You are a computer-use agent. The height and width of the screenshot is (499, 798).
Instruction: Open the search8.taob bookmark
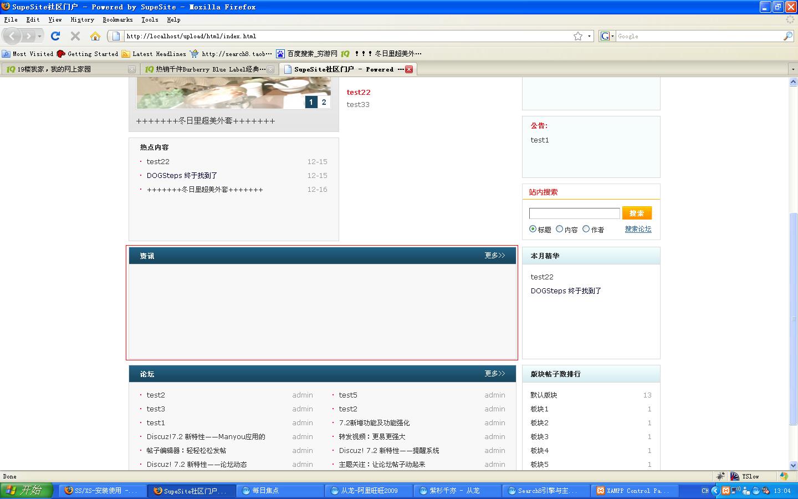point(231,54)
